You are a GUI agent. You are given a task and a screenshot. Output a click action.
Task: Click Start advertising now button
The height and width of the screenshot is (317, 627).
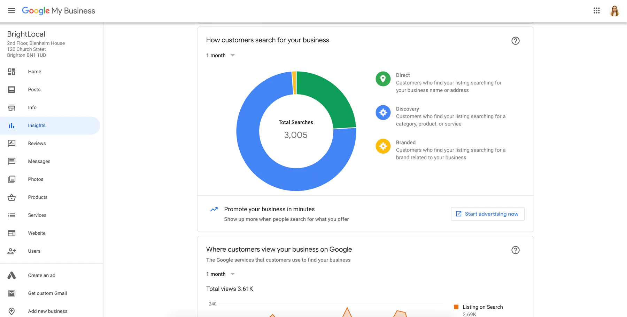click(x=488, y=214)
